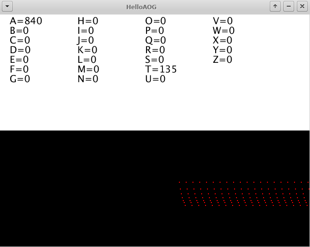Viewport: 310px width, 247px height.
Task: Click the HelloAOG title bar text
Action: coord(141,7)
